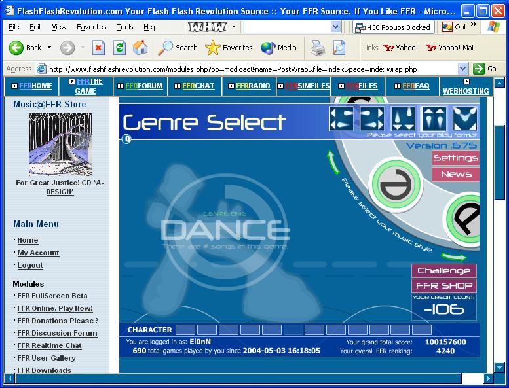Click the Print toolbar icon

click(x=318, y=48)
